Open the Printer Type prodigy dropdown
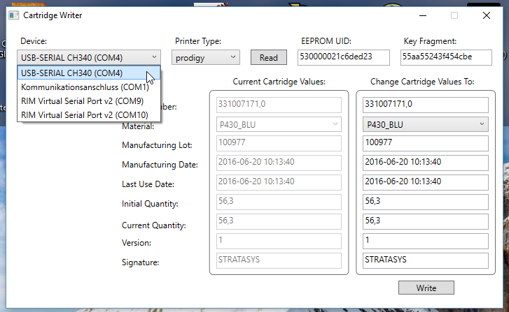509x312 pixels. coord(206,57)
